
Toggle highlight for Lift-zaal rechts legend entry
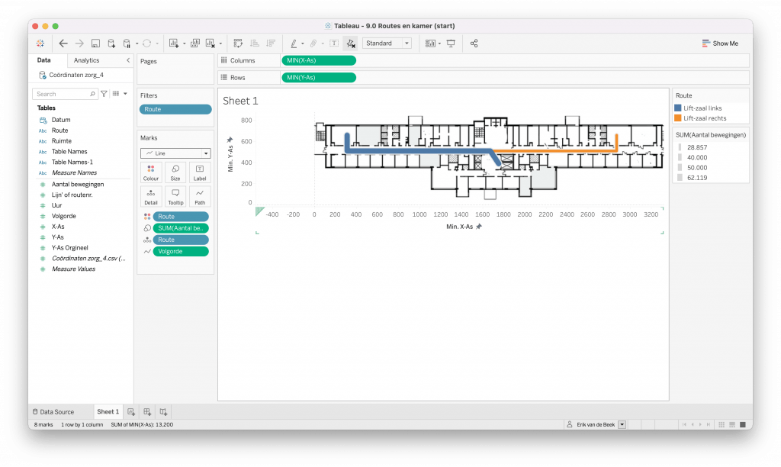[705, 118]
